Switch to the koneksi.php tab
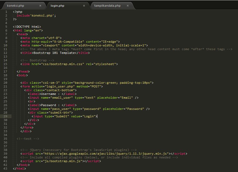238x172 pixels. [16, 6]
